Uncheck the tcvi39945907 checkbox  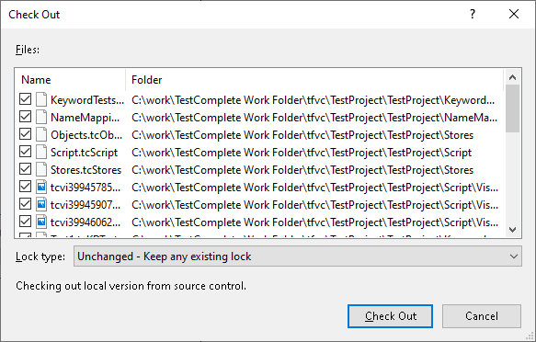coord(26,204)
